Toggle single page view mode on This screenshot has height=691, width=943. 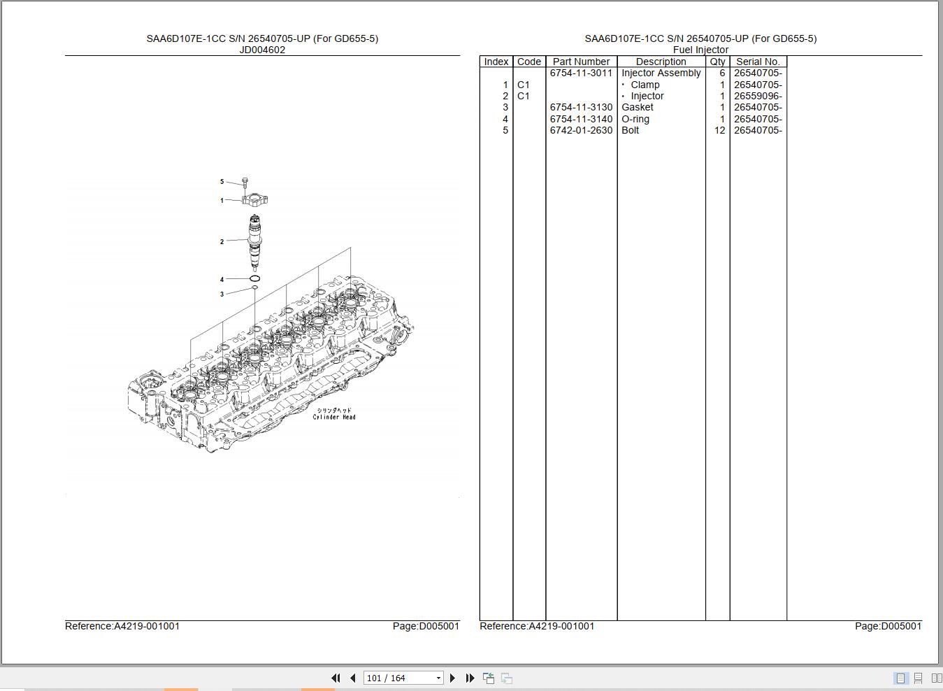(x=900, y=678)
